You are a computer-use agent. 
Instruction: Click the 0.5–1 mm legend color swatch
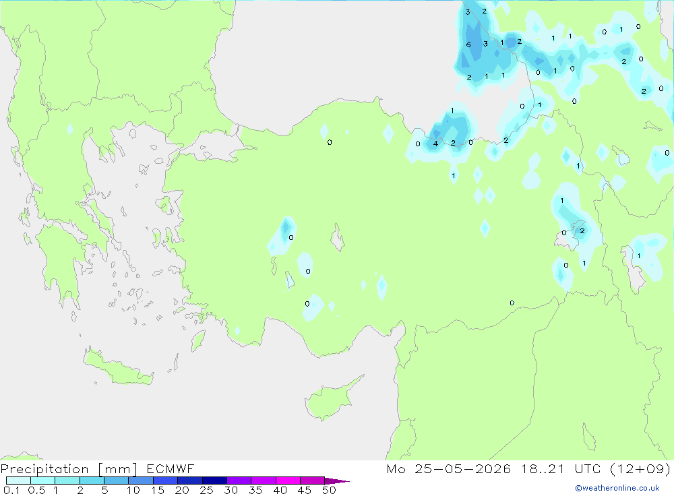[x=42, y=481]
